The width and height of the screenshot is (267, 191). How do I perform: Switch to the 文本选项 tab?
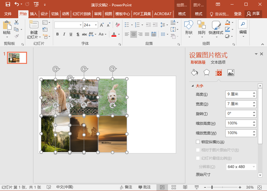click(x=218, y=62)
